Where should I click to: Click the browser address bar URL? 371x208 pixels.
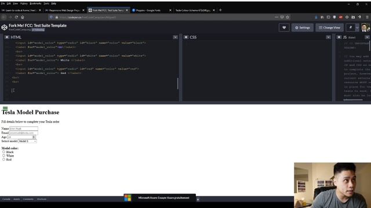88,17
